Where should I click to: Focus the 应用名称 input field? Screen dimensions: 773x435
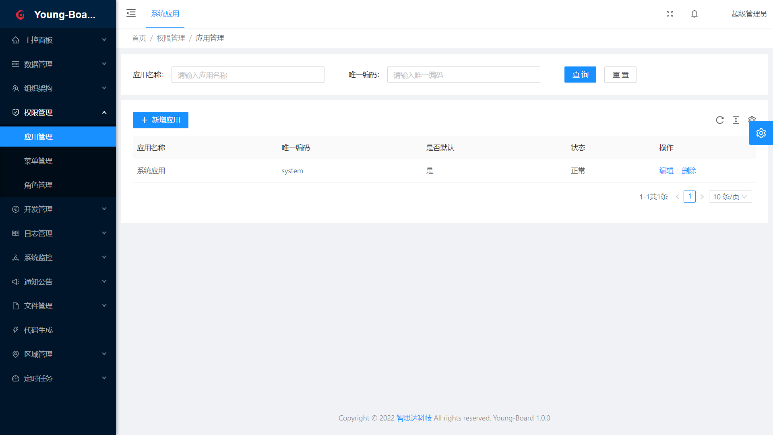[248, 75]
